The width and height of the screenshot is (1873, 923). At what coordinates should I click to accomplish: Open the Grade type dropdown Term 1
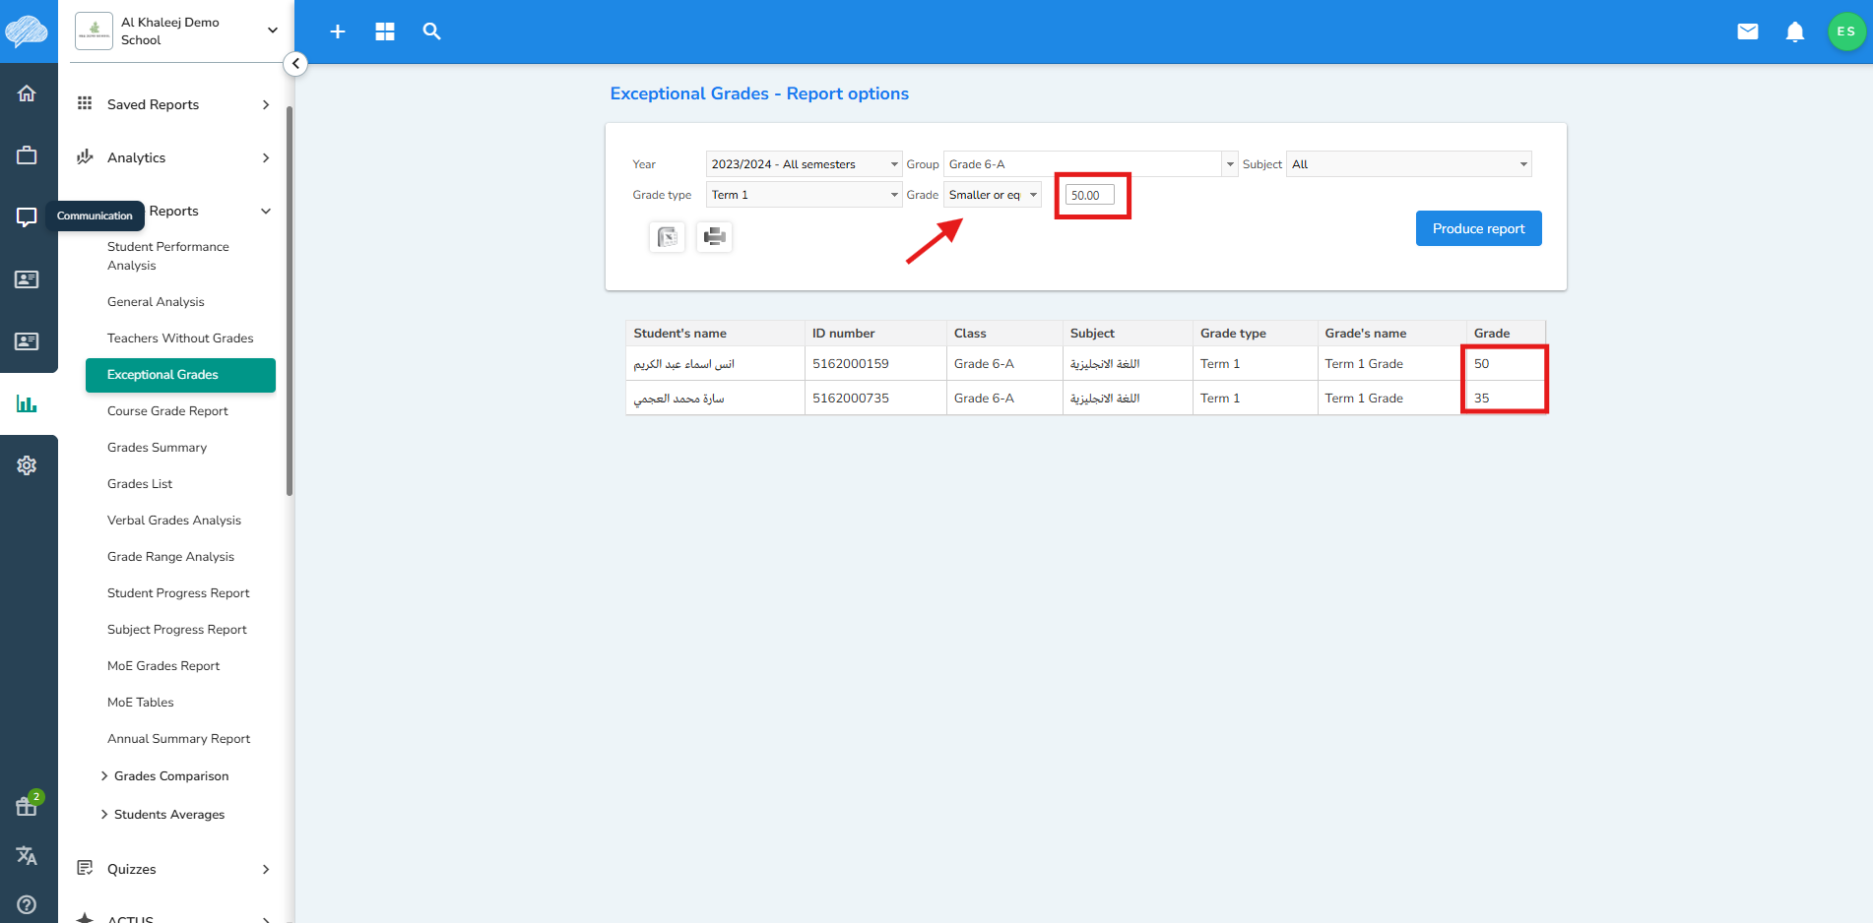point(804,195)
